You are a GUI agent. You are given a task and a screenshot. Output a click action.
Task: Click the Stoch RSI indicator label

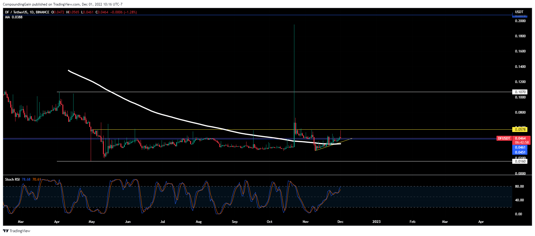(12, 179)
